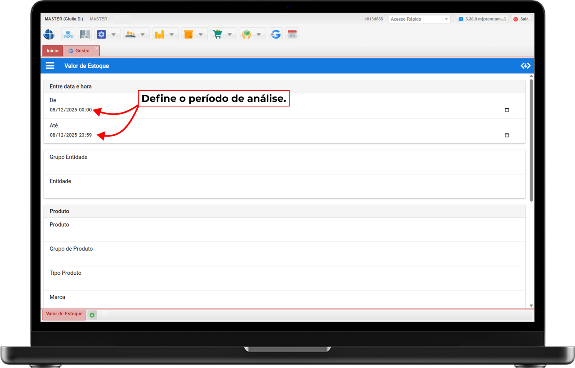Select the Valor de Estoque bottom tab
The width and height of the screenshot is (575, 368).
[x=64, y=314]
